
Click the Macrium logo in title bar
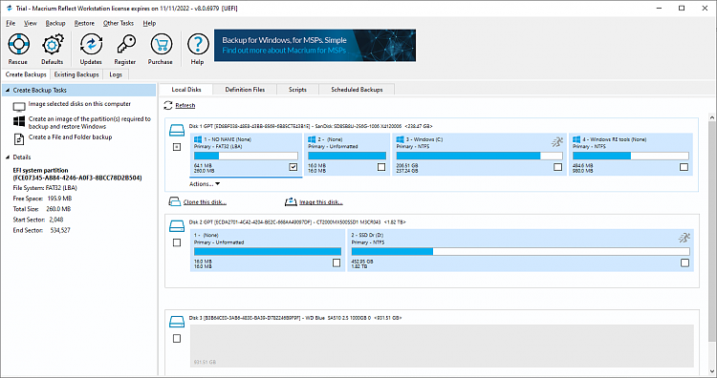pos(9,9)
